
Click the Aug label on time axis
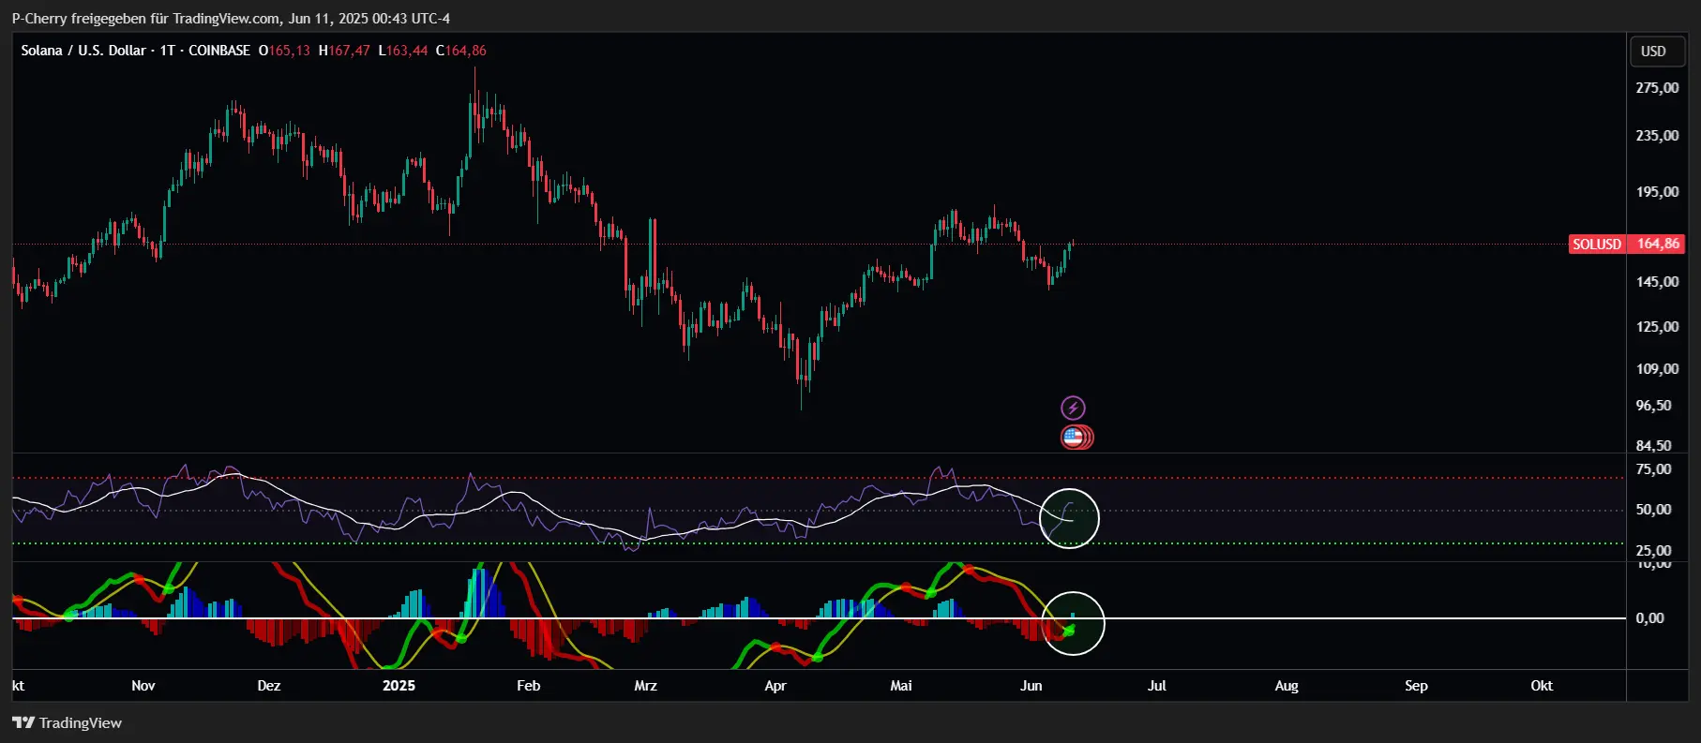point(1287,686)
